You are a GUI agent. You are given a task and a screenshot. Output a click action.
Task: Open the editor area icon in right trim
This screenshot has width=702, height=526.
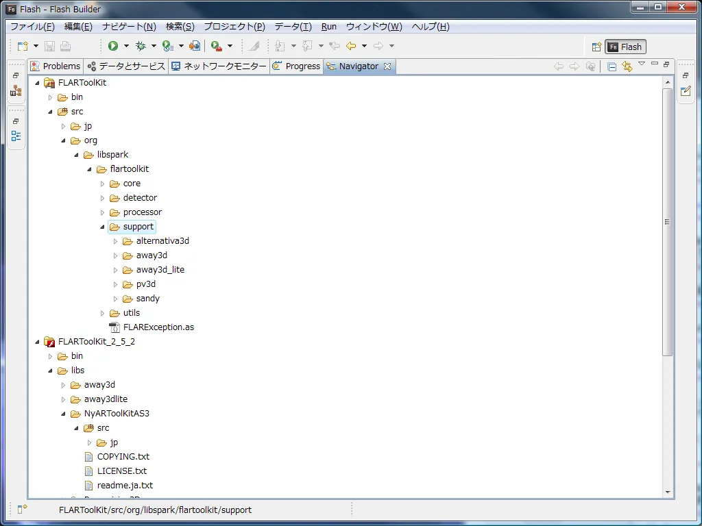[x=686, y=91]
